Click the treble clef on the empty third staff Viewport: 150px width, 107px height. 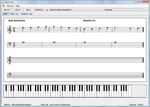coord(10,60)
